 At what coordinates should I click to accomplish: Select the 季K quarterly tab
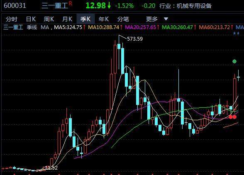pos(85,19)
